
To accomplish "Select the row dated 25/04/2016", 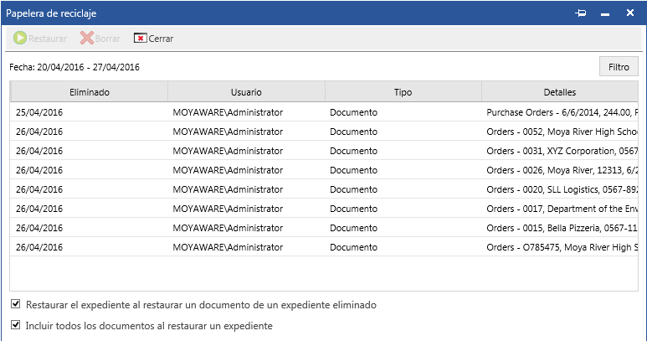I will [324, 112].
